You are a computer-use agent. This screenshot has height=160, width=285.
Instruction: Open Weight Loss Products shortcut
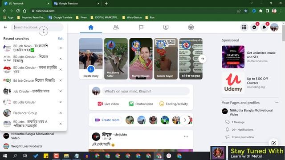click(26, 146)
